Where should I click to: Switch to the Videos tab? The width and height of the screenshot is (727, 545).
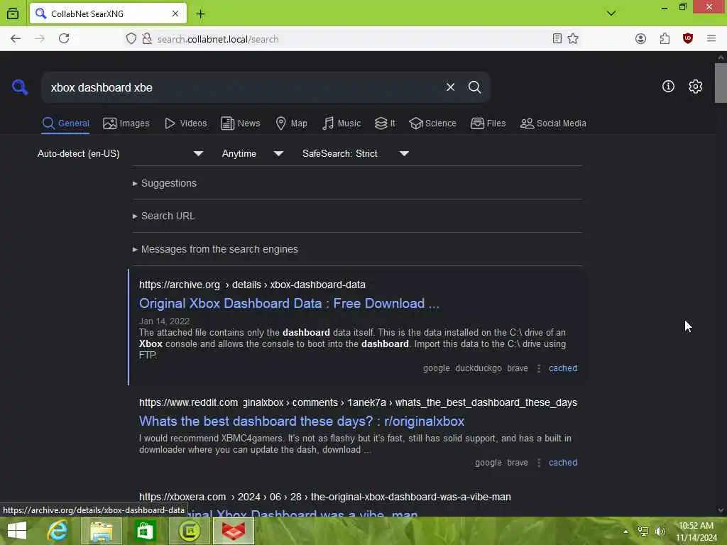185,123
